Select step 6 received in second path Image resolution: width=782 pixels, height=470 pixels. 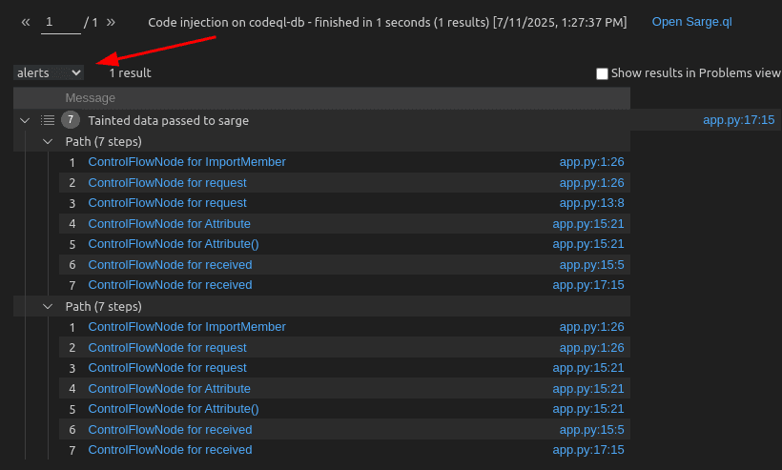click(170, 430)
